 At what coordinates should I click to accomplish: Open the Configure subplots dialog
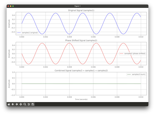pyautogui.click(x=29, y=104)
